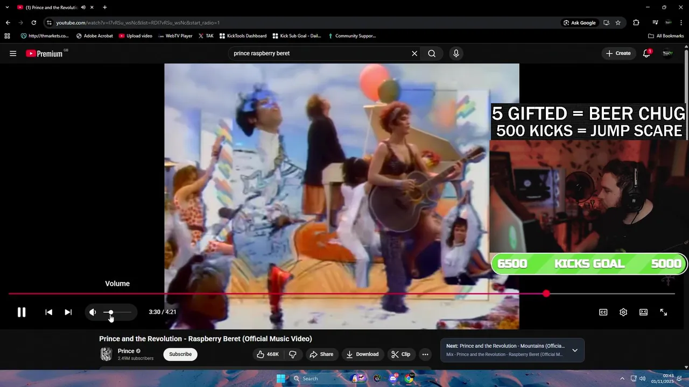Open the apps grid bookmark icon
This screenshot has height=387, width=689.
(7, 36)
